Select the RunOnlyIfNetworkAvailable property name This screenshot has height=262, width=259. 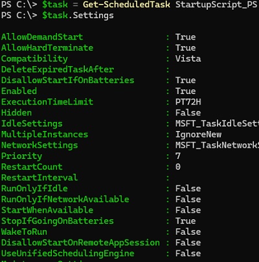(x=65, y=199)
